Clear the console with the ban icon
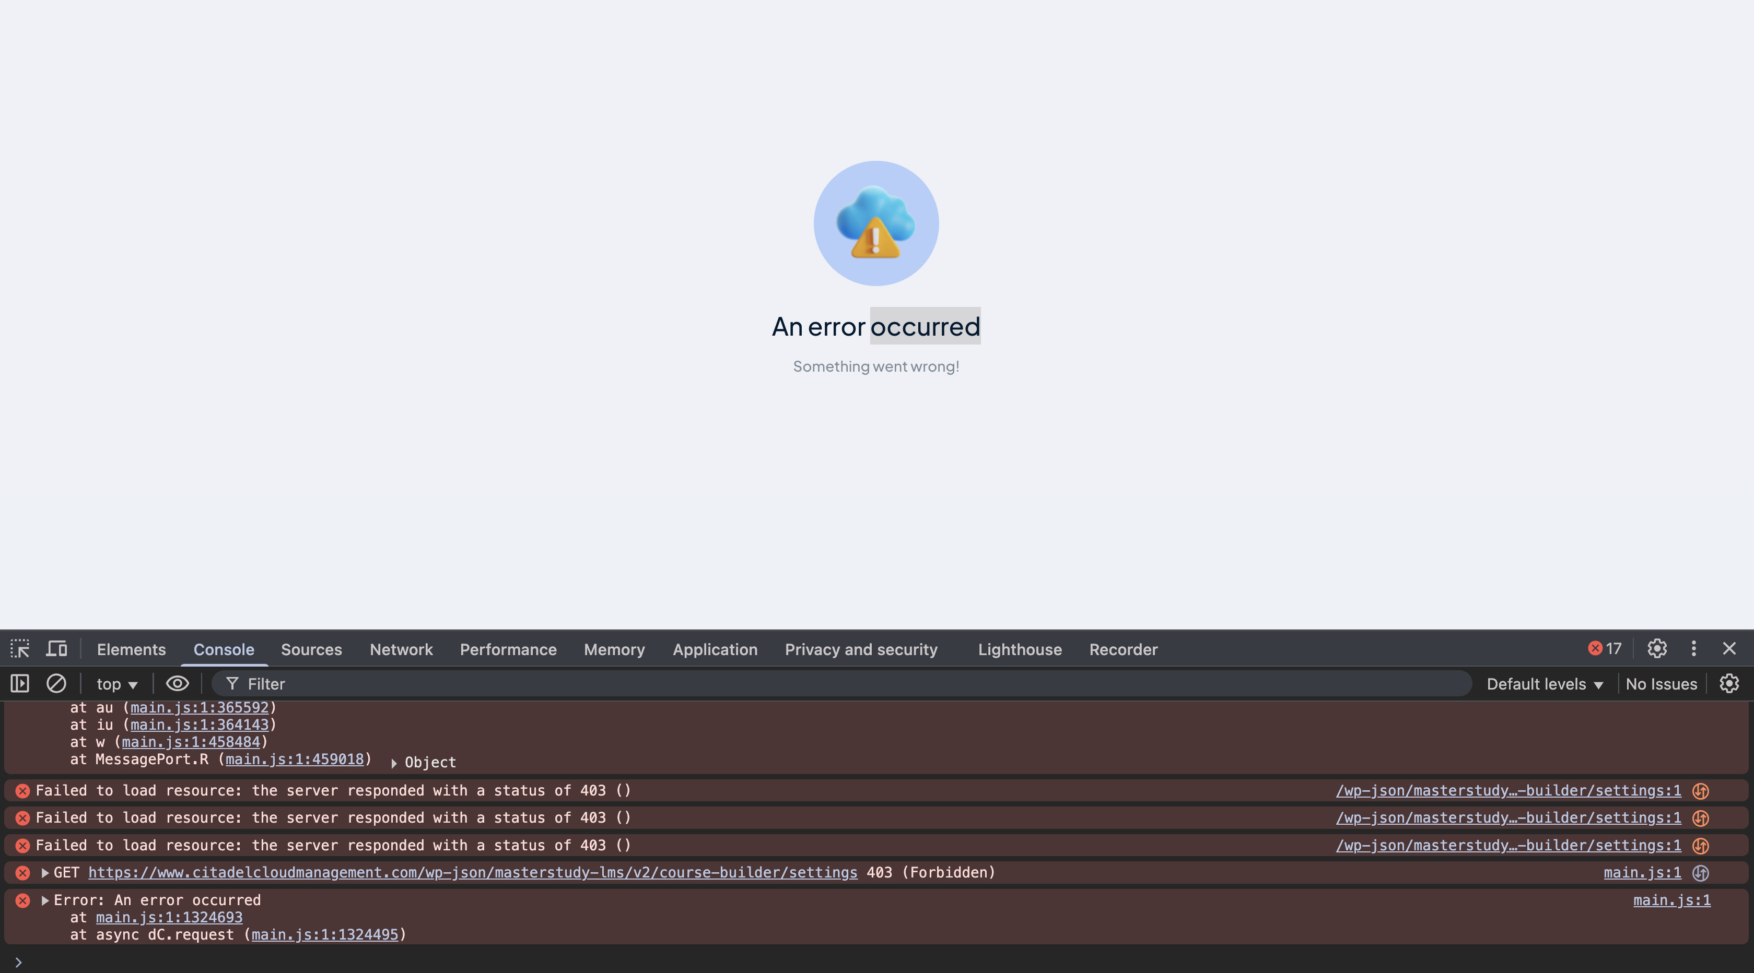The image size is (1754, 973). (56, 683)
